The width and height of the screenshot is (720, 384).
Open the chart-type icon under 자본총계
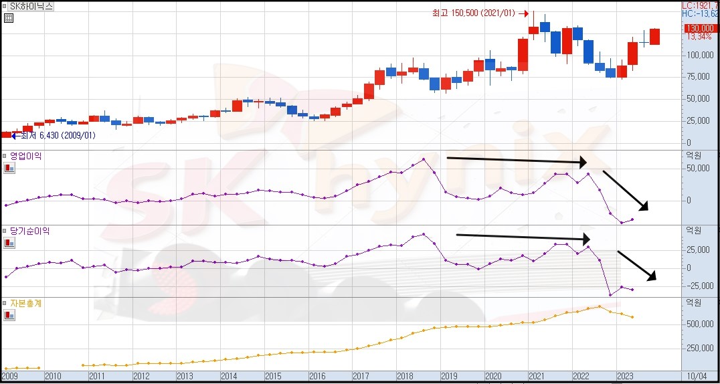pyautogui.click(x=9, y=315)
